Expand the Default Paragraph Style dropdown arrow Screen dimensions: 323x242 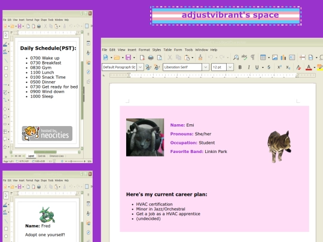[x=141, y=68]
